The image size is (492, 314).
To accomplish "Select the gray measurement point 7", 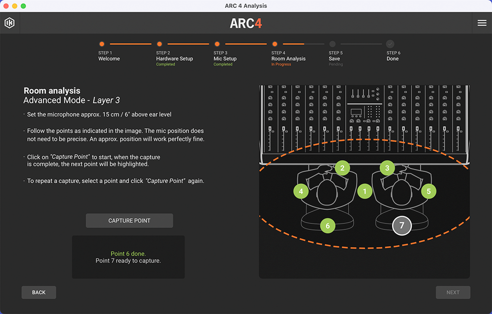I will click(402, 226).
